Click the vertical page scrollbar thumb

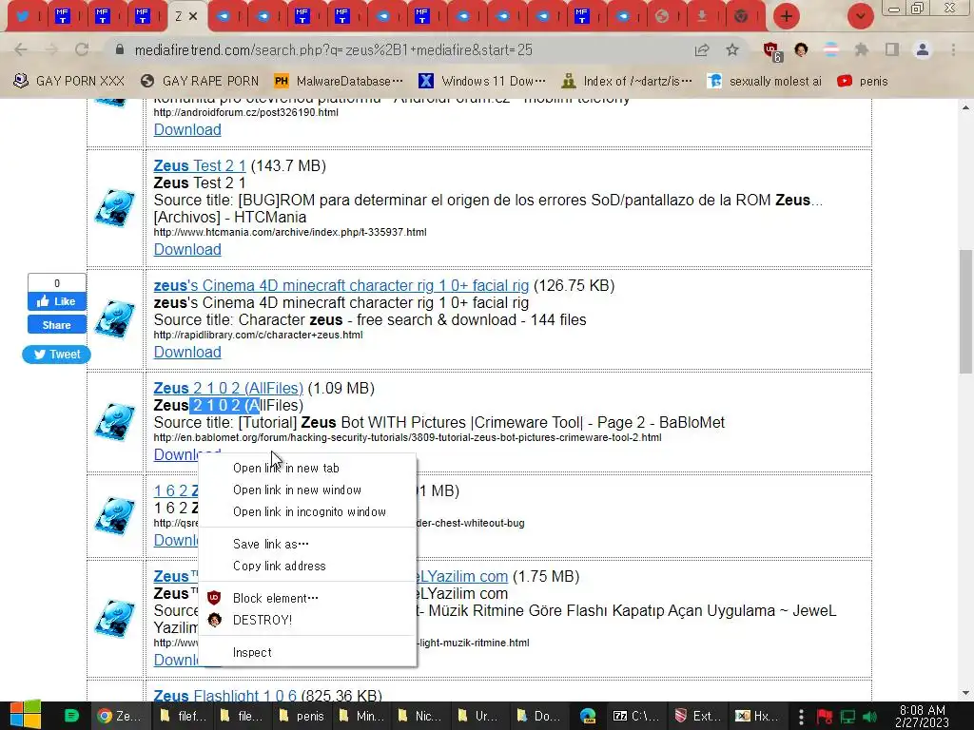click(x=965, y=312)
